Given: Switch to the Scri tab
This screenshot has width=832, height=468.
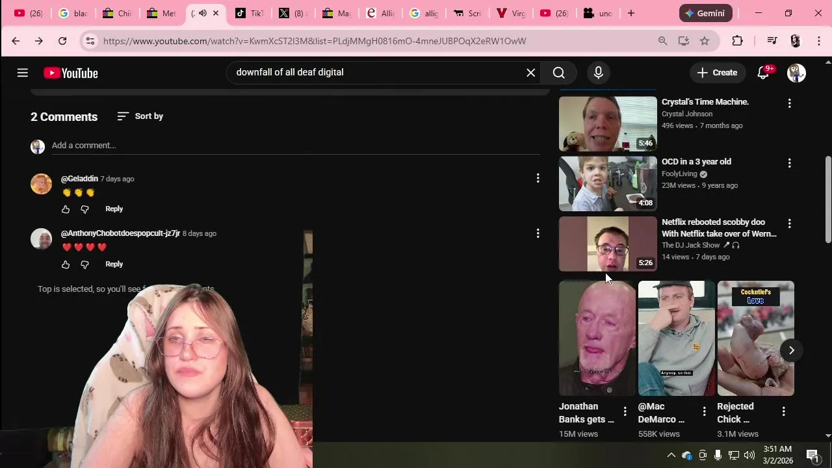Looking at the screenshot, I should click(x=467, y=13).
